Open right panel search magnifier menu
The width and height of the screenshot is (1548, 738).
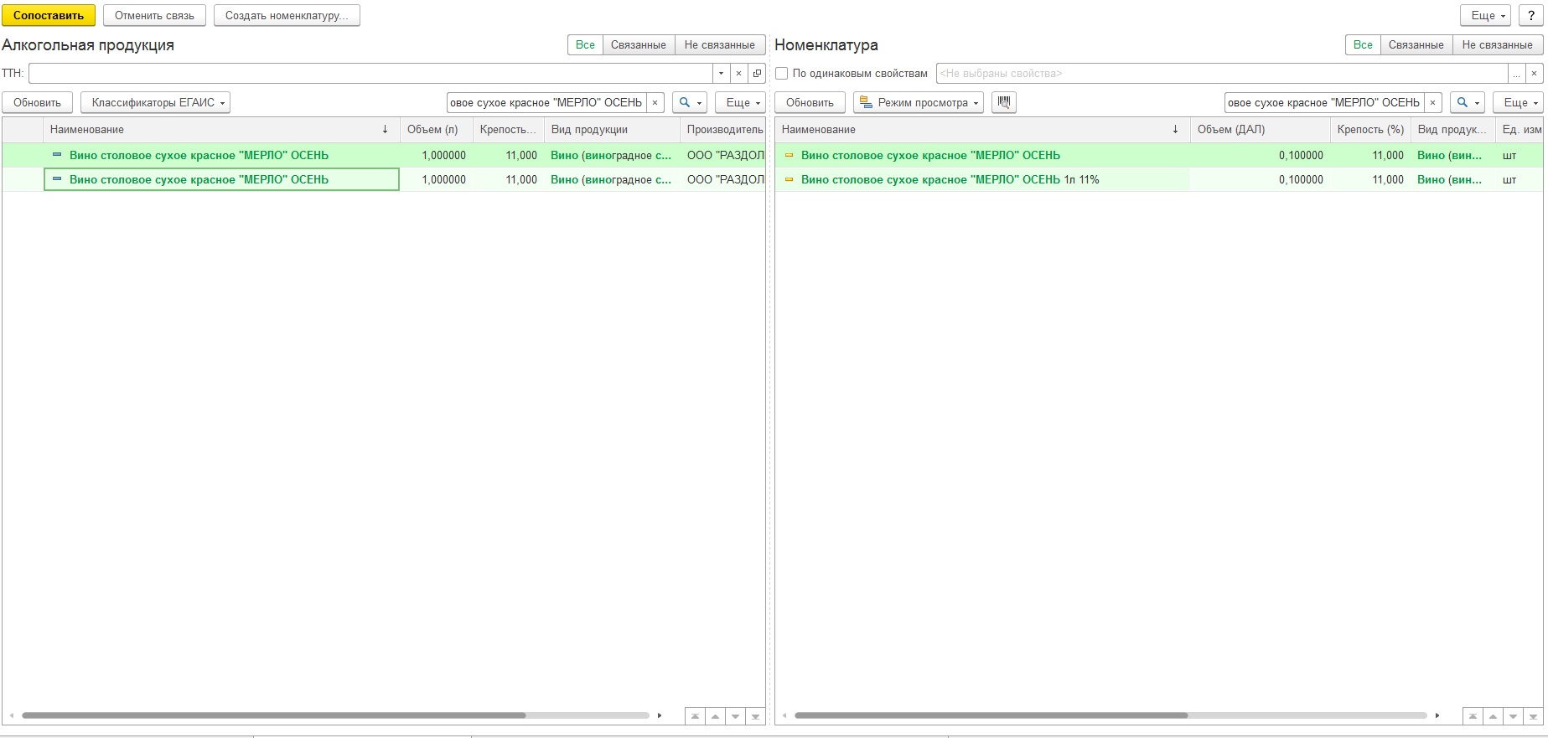(x=1468, y=103)
